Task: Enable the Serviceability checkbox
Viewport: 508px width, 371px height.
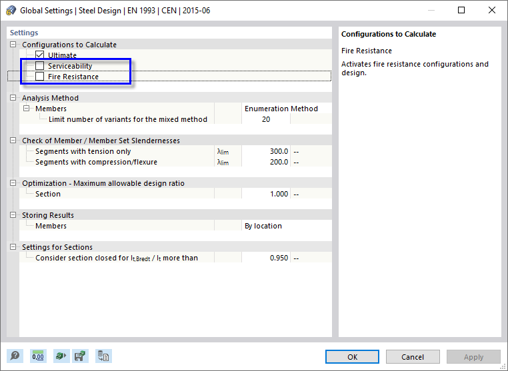Action: pos(39,66)
